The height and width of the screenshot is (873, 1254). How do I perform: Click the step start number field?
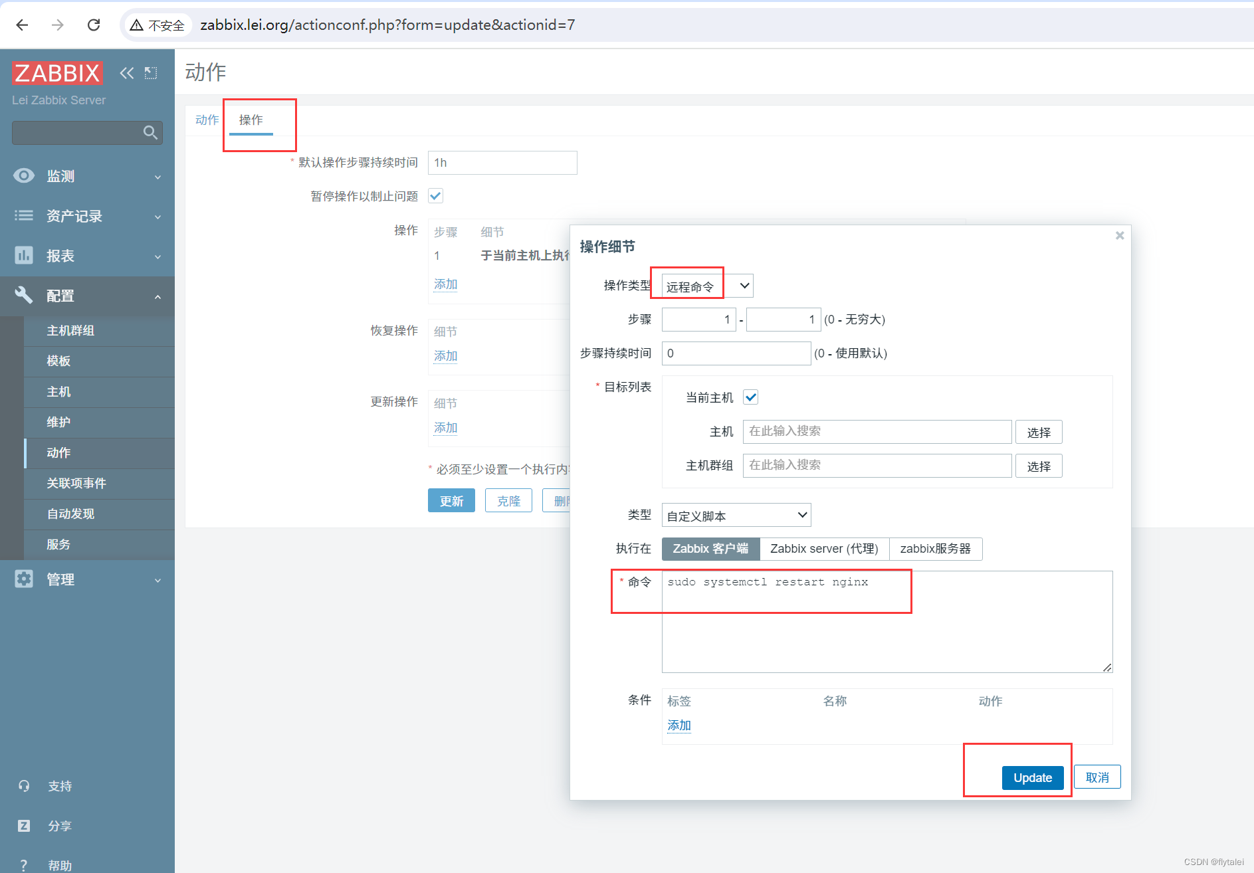pyautogui.click(x=699, y=320)
